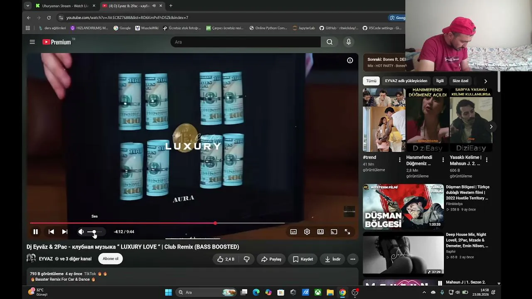Viewport: 532px width, 299px height.
Task: Cast the video to a TV
Action: (334, 232)
